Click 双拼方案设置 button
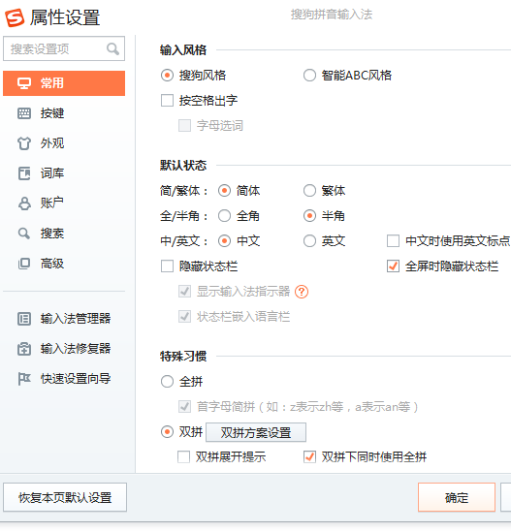The image size is (511, 532). pyautogui.click(x=256, y=432)
